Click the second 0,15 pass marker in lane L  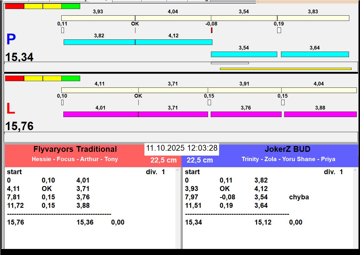pos(283,102)
